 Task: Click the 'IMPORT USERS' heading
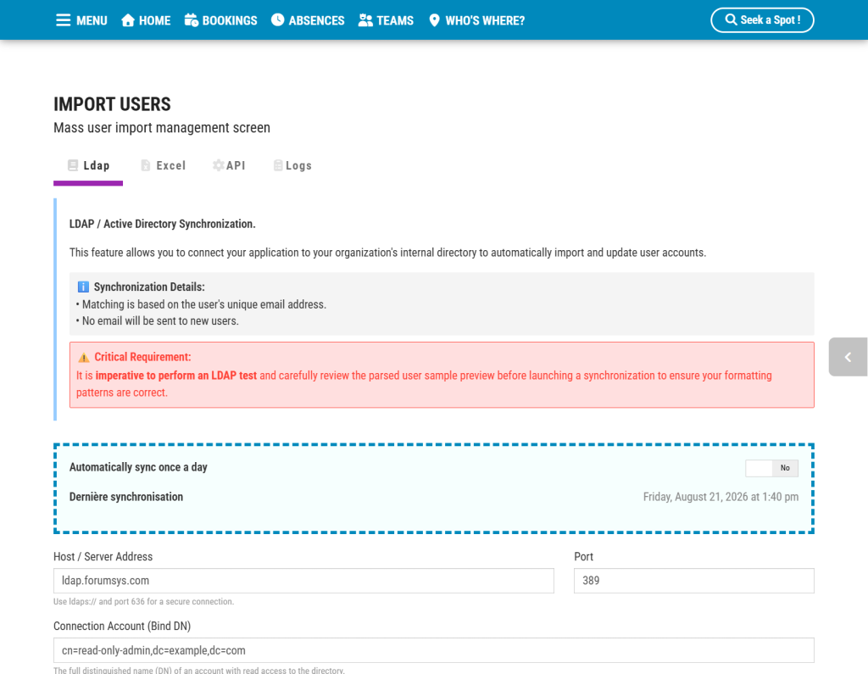coord(113,104)
